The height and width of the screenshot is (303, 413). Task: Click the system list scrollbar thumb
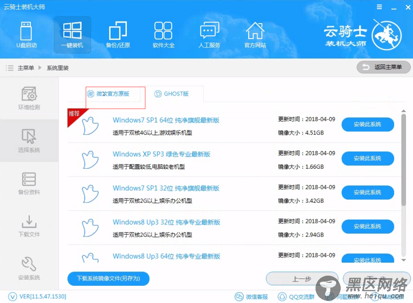click(x=403, y=159)
